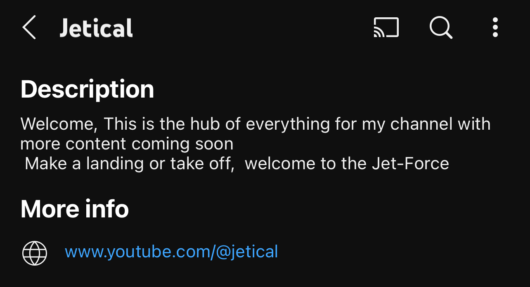The height and width of the screenshot is (287, 530).
Task: Tap the "Make a landing or take off" text
Action: [128, 163]
